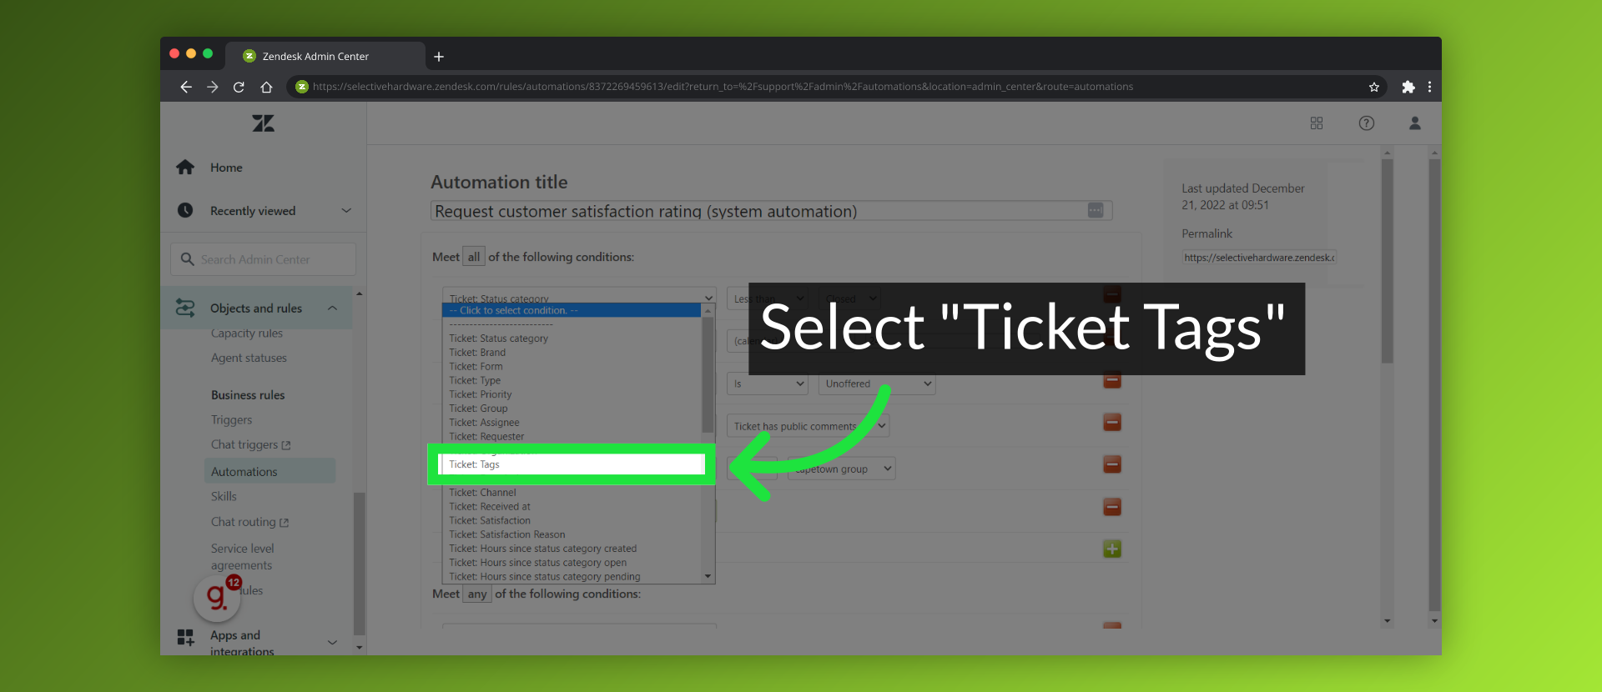The height and width of the screenshot is (692, 1602).
Task: Change Meet 'all' conditions selector
Action: pos(474,257)
